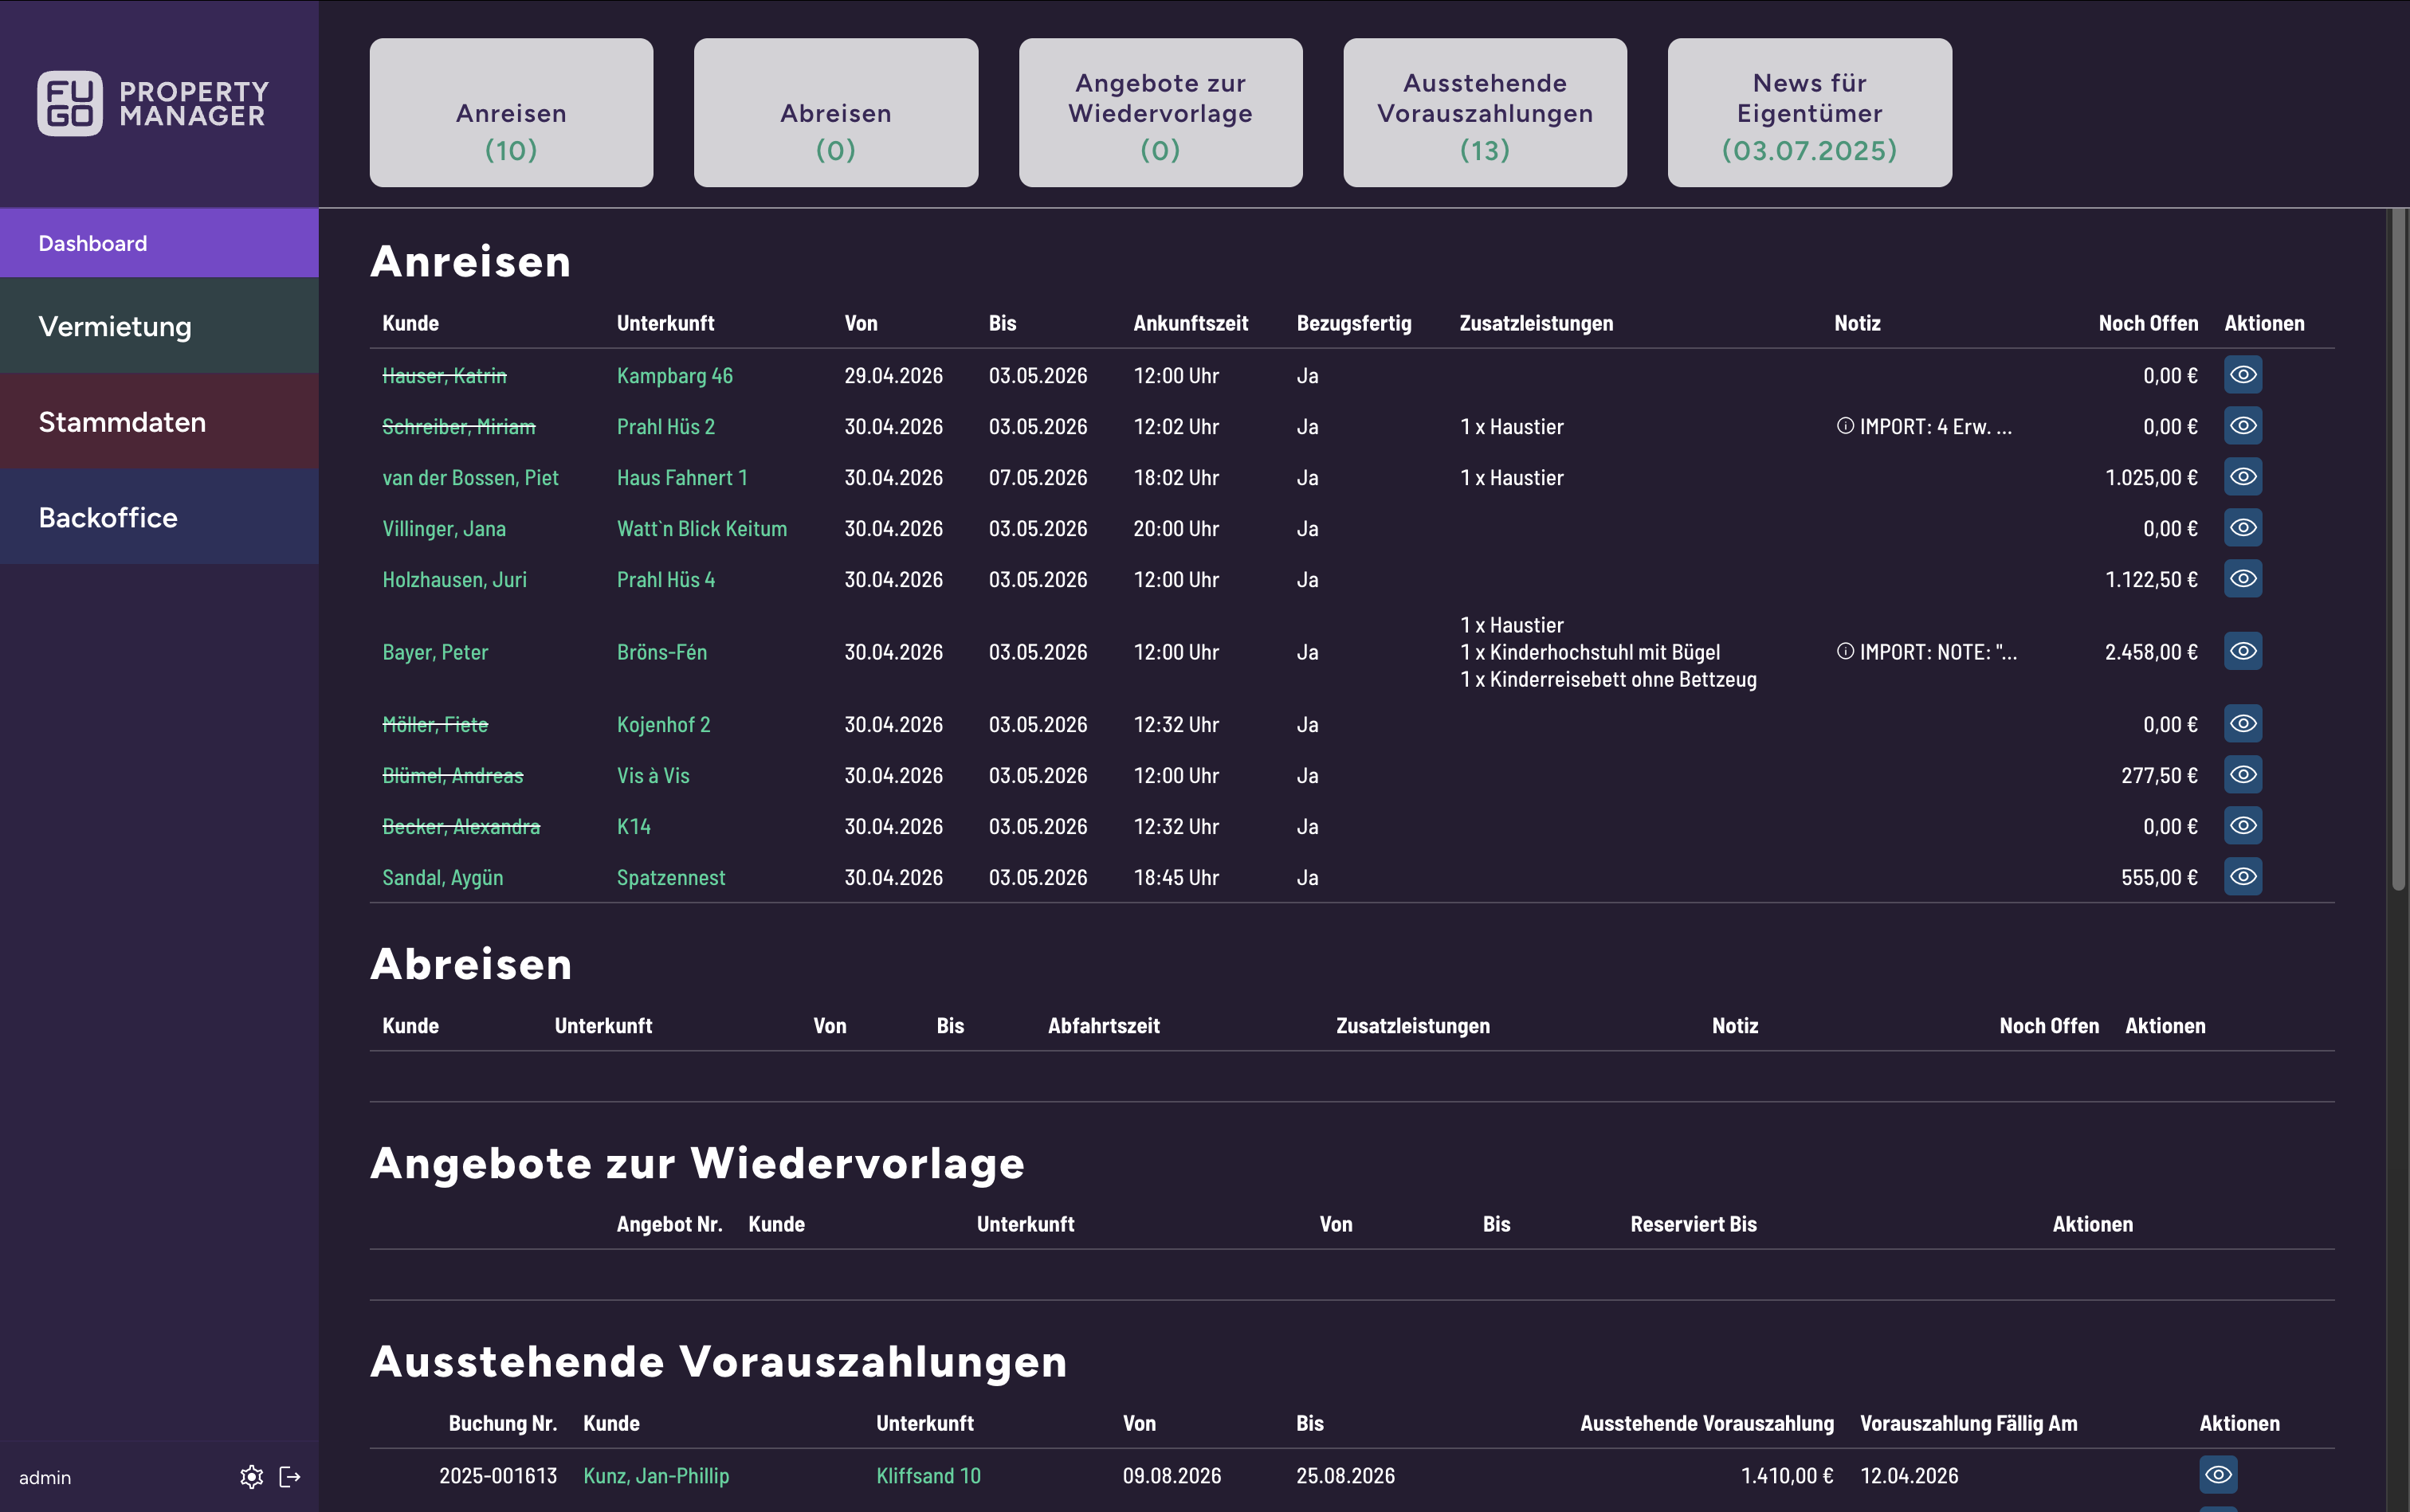
Task: Open Angebote zur Wiedervorlage (0) card
Action: point(1160,112)
